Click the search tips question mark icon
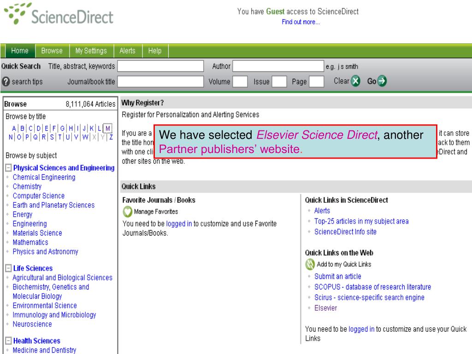The image size is (472, 354). [x=6, y=81]
